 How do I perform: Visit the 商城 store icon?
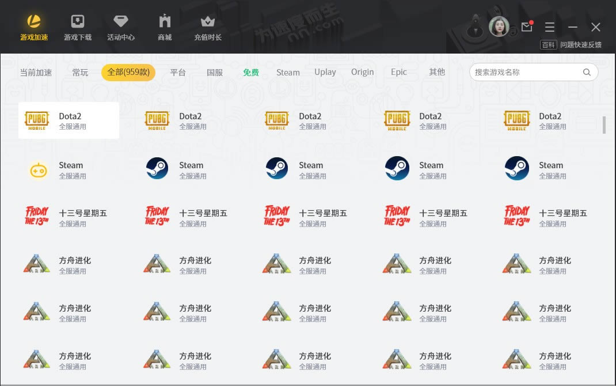pyautogui.click(x=165, y=22)
